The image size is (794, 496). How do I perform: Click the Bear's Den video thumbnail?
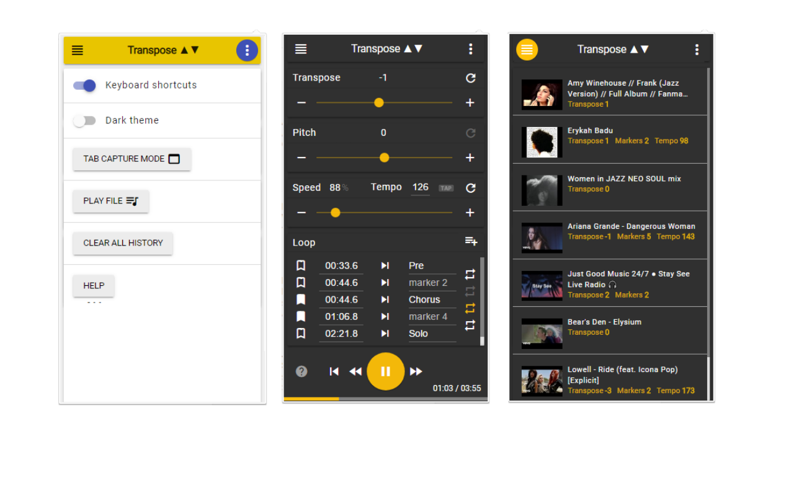(542, 334)
